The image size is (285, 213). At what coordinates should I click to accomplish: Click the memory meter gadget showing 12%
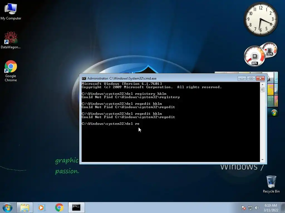pyautogui.click(x=270, y=50)
